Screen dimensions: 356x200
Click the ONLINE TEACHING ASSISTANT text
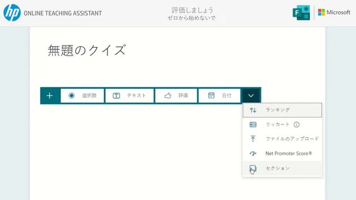[x=63, y=13]
